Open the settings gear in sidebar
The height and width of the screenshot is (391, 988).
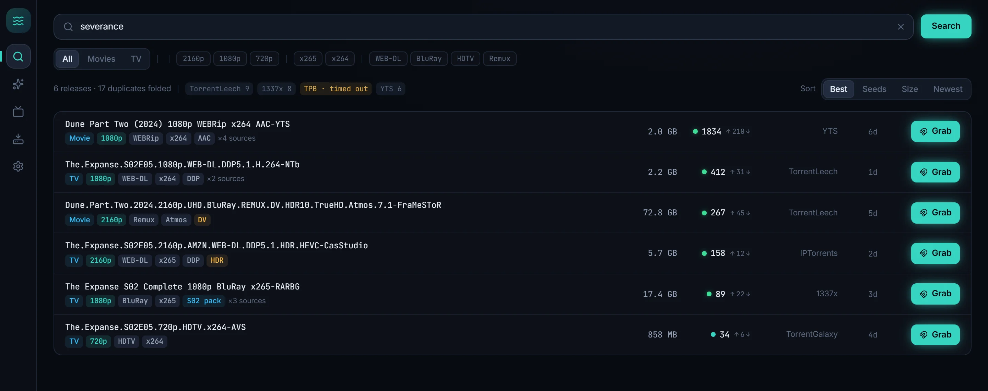click(x=18, y=166)
